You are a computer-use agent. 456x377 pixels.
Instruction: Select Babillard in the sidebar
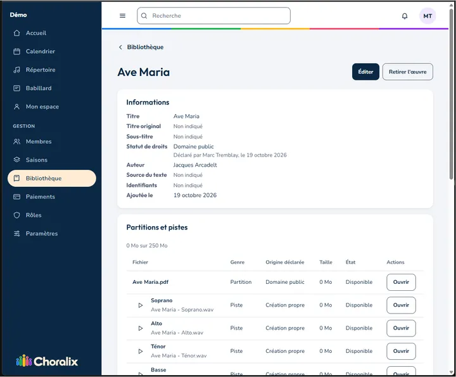53,88
